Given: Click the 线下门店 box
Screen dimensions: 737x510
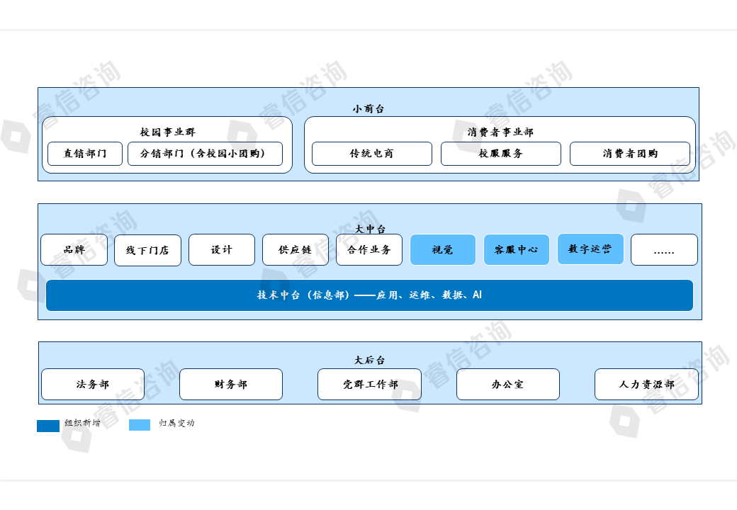Looking at the screenshot, I should [x=147, y=250].
